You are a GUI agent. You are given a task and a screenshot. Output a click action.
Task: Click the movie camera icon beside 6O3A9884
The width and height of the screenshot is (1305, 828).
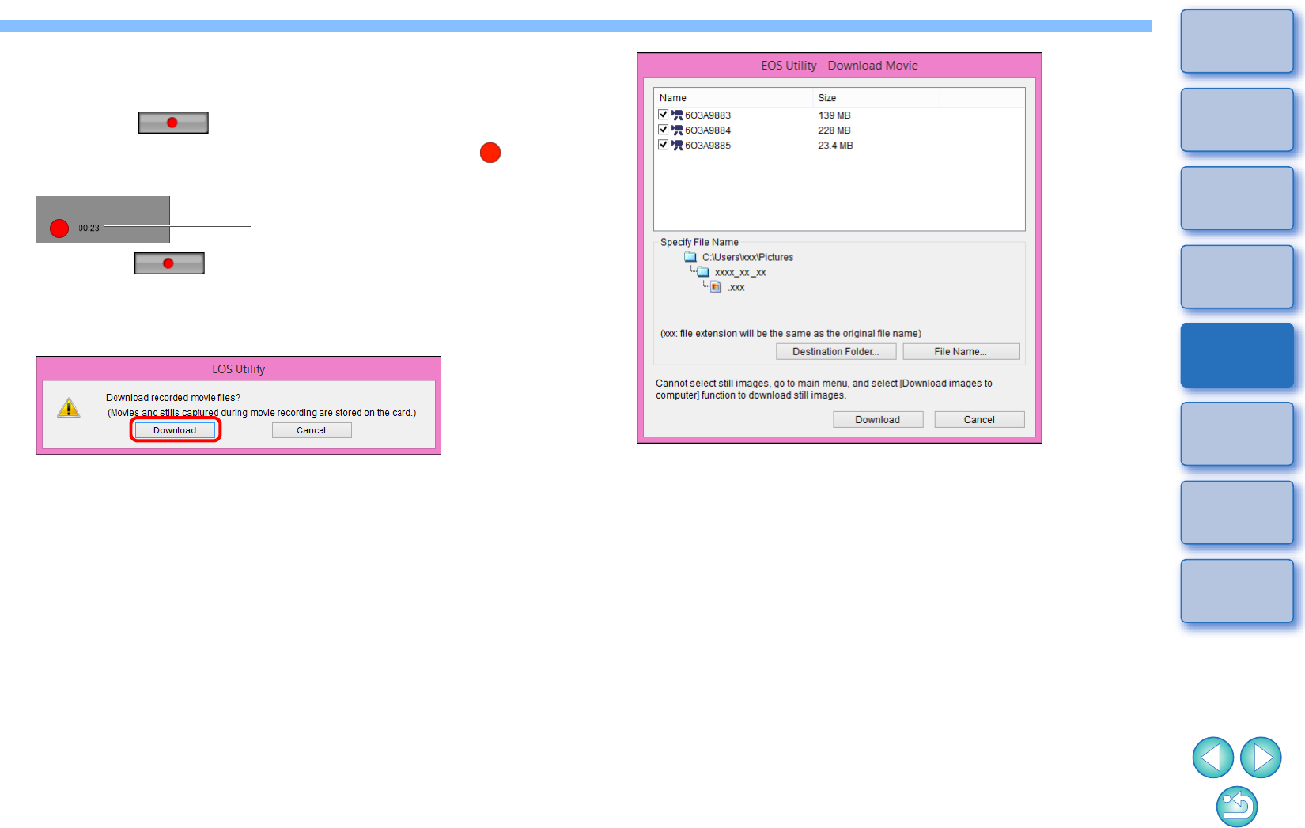[x=677, y=130]
